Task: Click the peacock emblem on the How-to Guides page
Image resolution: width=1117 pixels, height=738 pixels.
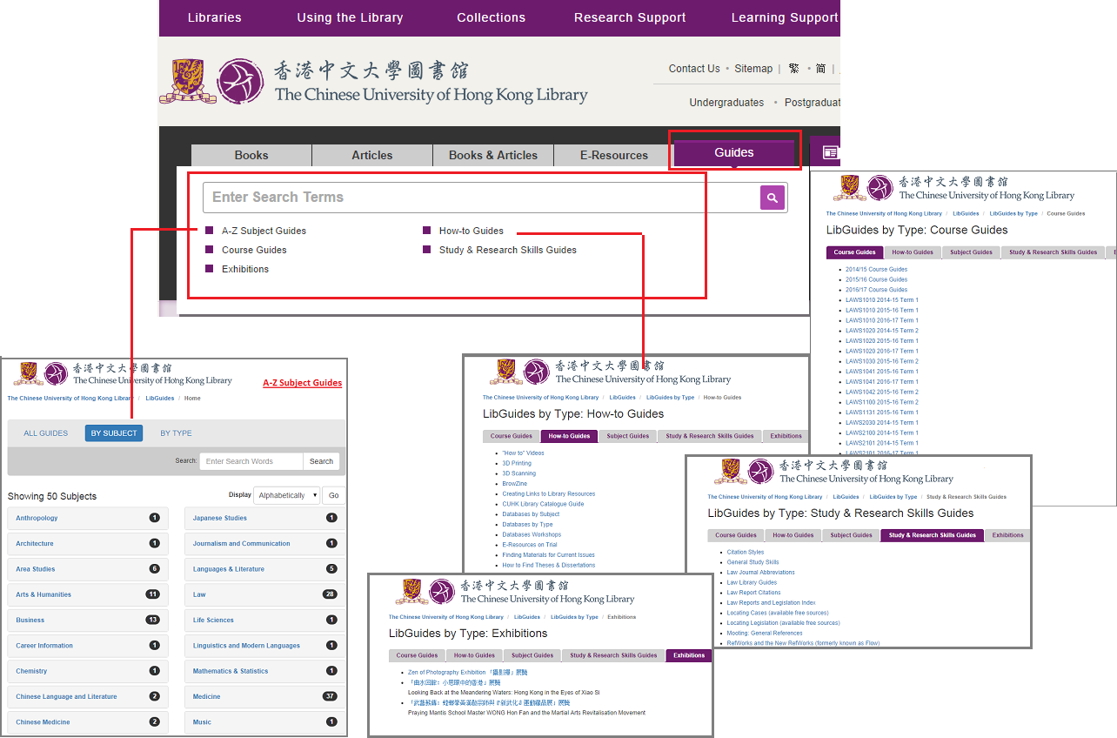Action: (537, 373)
